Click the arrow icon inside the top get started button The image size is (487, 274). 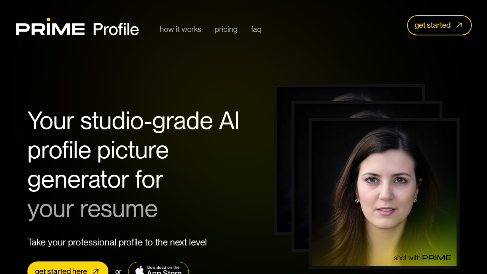460,25
